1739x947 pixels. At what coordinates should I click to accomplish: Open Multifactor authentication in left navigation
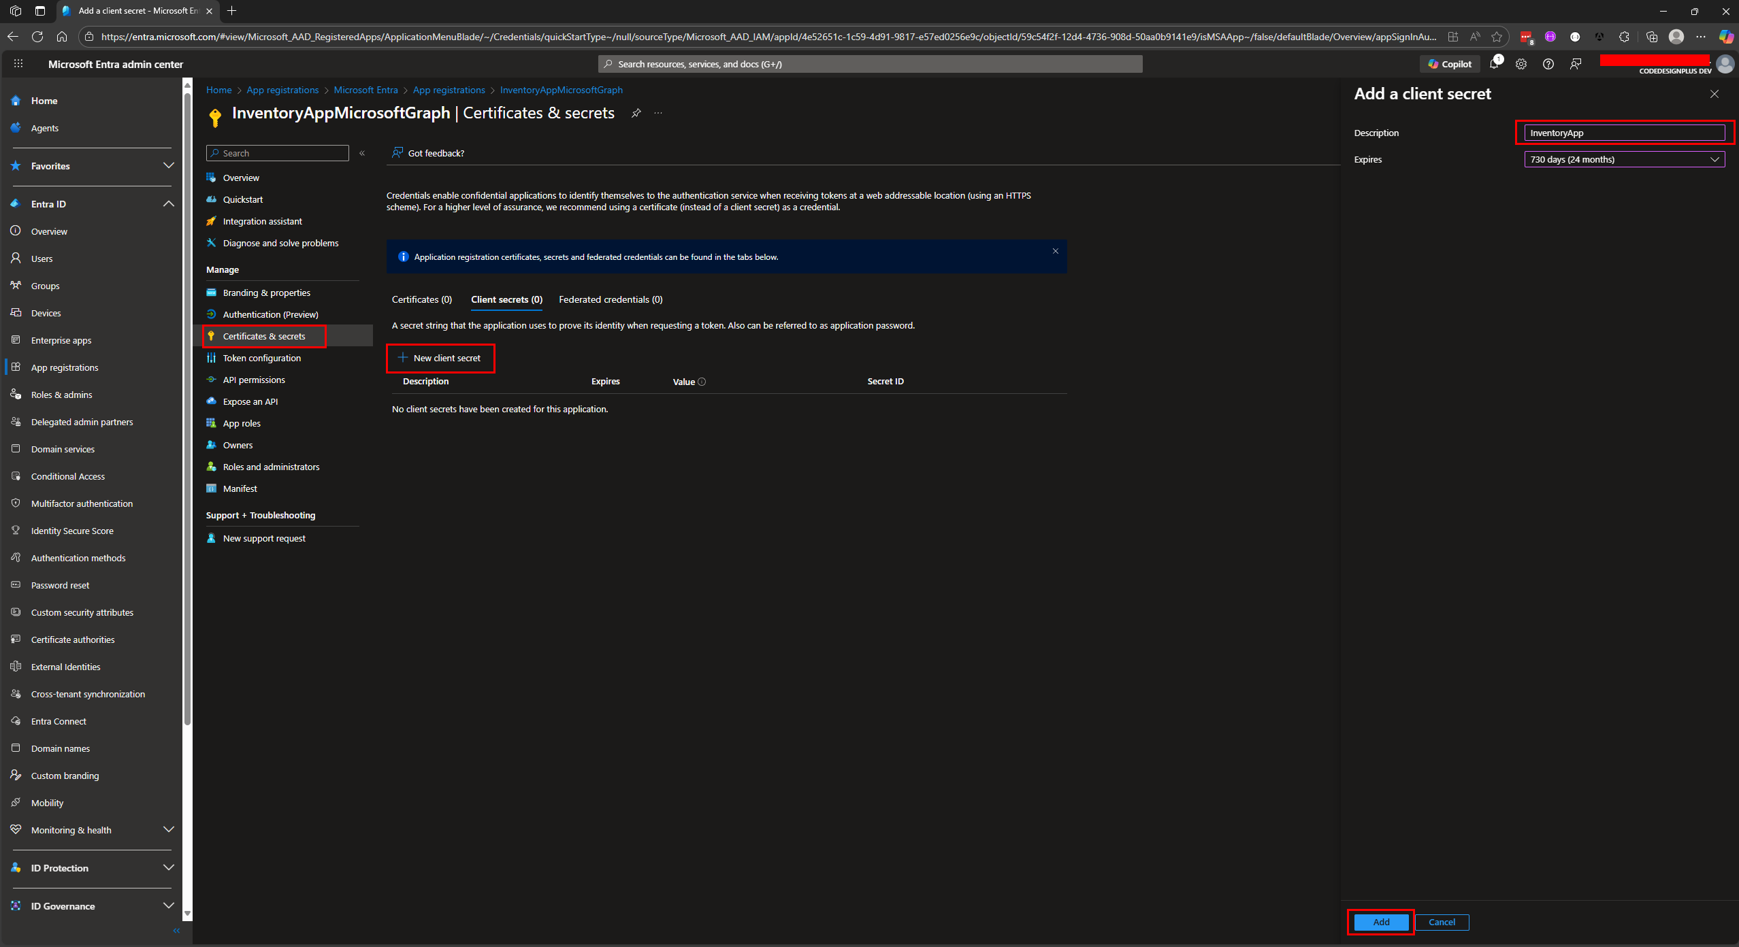coord(82,503)
